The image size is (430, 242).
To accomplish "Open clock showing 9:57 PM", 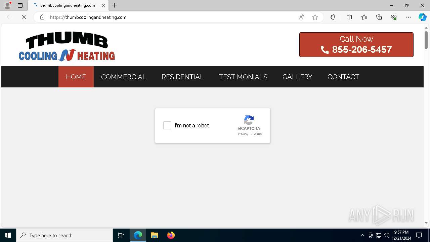I will 401,235.
